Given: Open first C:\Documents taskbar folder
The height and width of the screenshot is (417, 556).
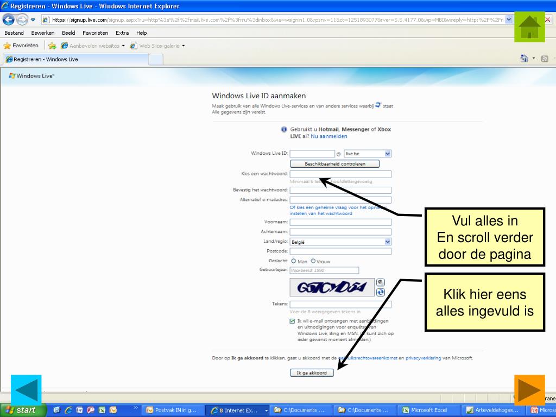Looking at the screenshot, I should tap(301, 410).
